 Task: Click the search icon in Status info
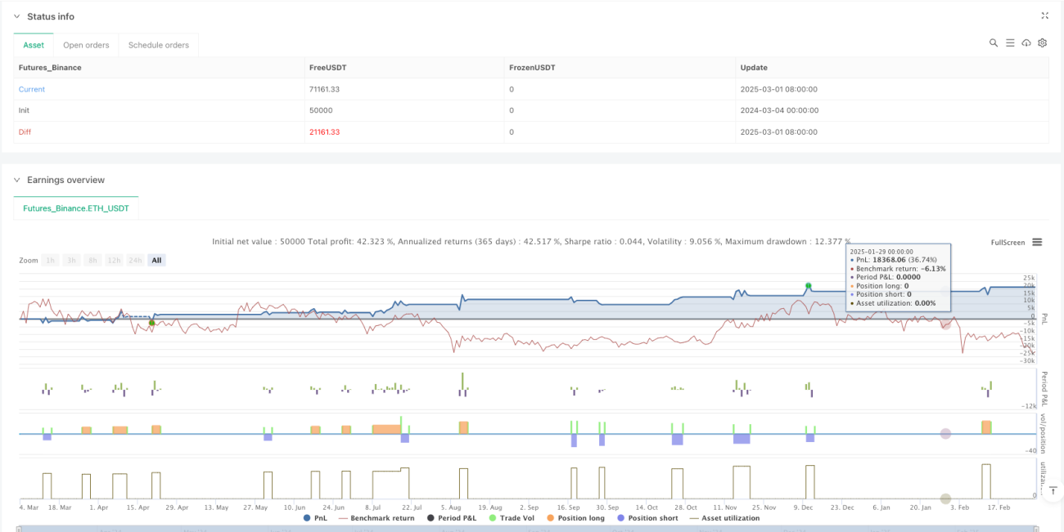coord(994,42)
